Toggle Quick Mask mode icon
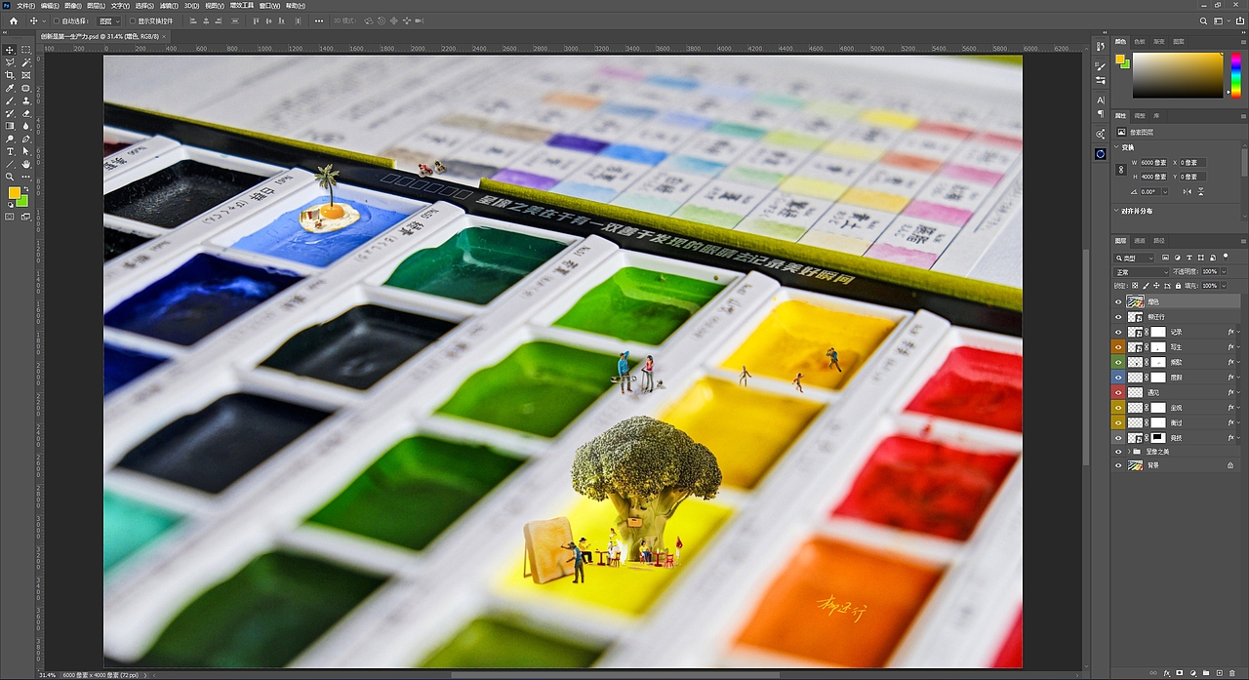Image resolution: width=1249 pixels, height=680 pixels. click(x=10, y=216)
